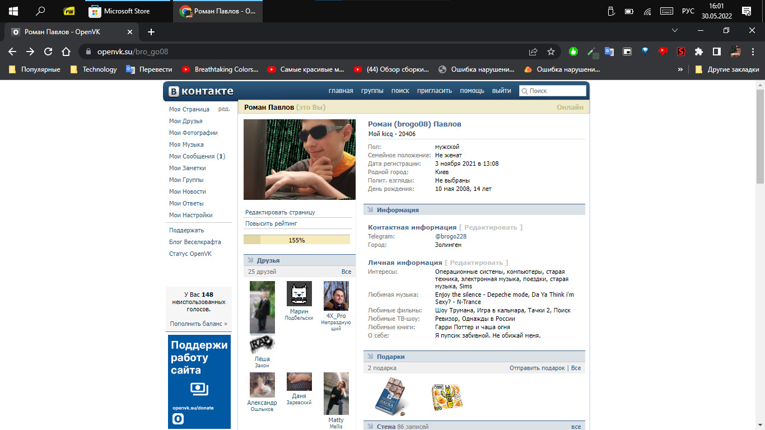Click the browser forward arrow
The width and height of the screenshot is (765, 430).
30,52
